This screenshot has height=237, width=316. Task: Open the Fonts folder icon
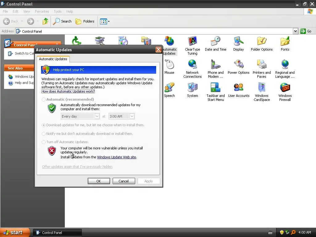coord(285,44)
